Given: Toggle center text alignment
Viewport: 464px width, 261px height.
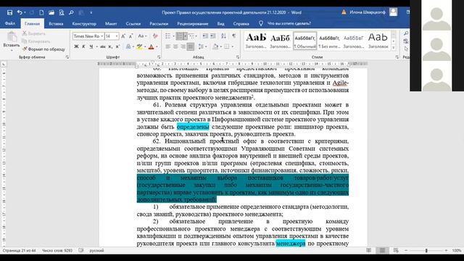Looking at the screenshot, I should [175, 46].
